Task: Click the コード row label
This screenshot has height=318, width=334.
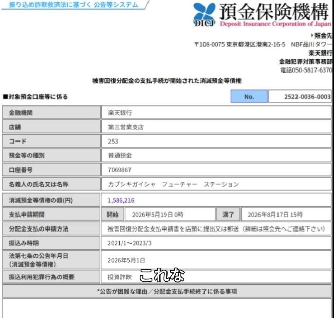Action: 51,141
